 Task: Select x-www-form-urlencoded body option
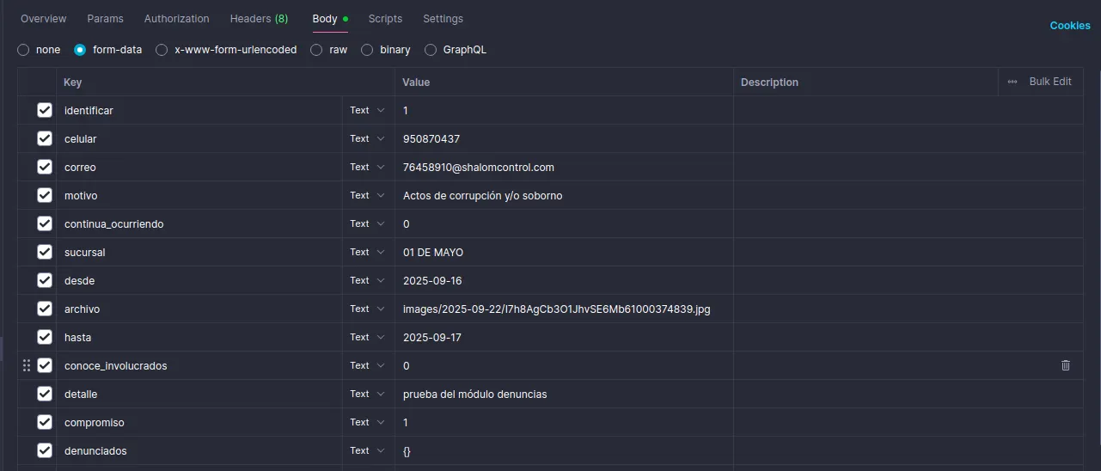click(x=162, y=50)
